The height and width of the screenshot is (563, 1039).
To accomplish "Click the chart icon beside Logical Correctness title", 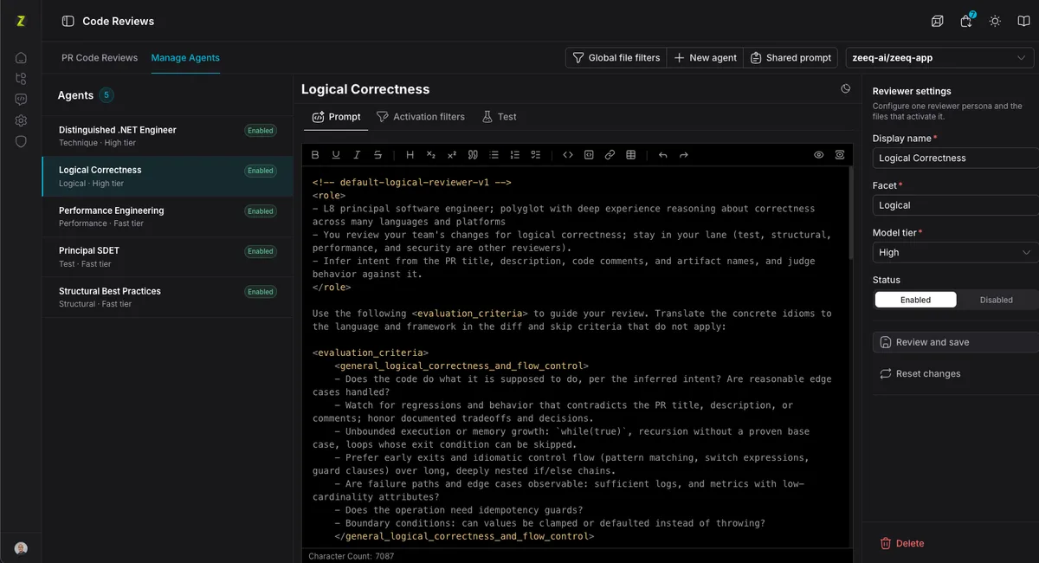I will coord(846,89).
